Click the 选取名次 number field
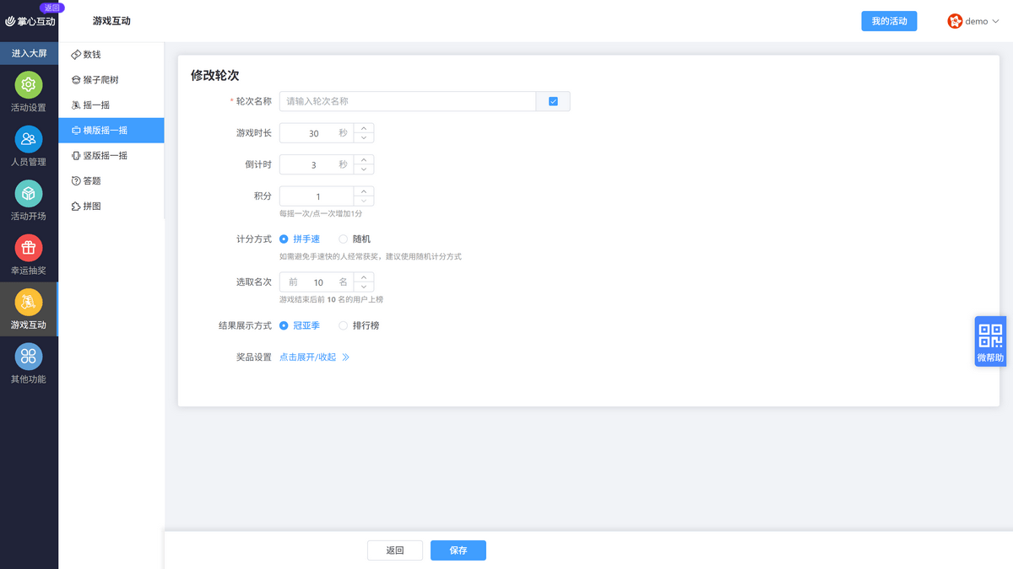 317,282
